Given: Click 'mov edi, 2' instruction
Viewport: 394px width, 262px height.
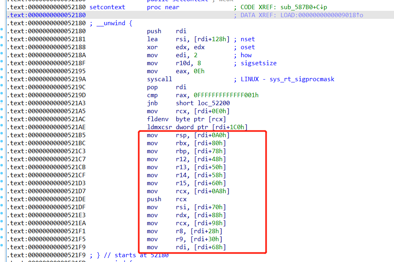Looking at the screenshot, I should point(172,55).
